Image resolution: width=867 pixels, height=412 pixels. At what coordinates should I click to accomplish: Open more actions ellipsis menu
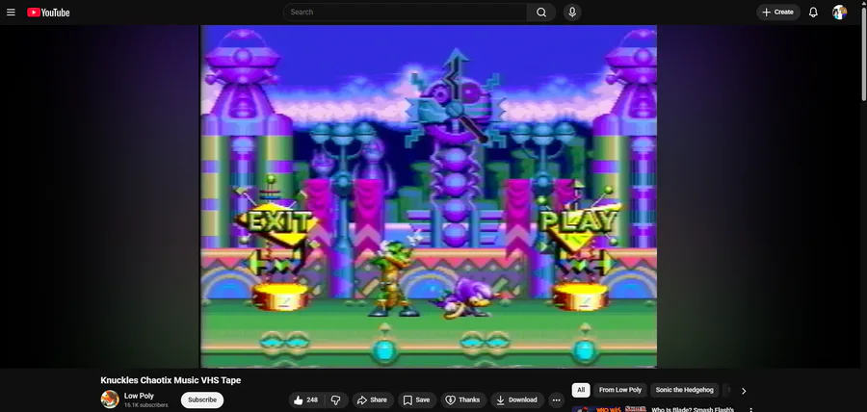[x=556, y=399]
